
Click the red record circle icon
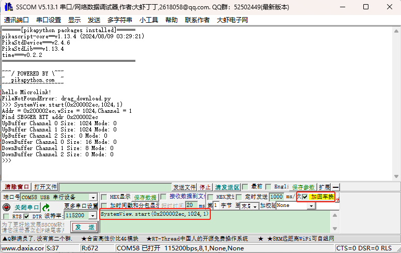pyautogui.click(x=6, y=207)
